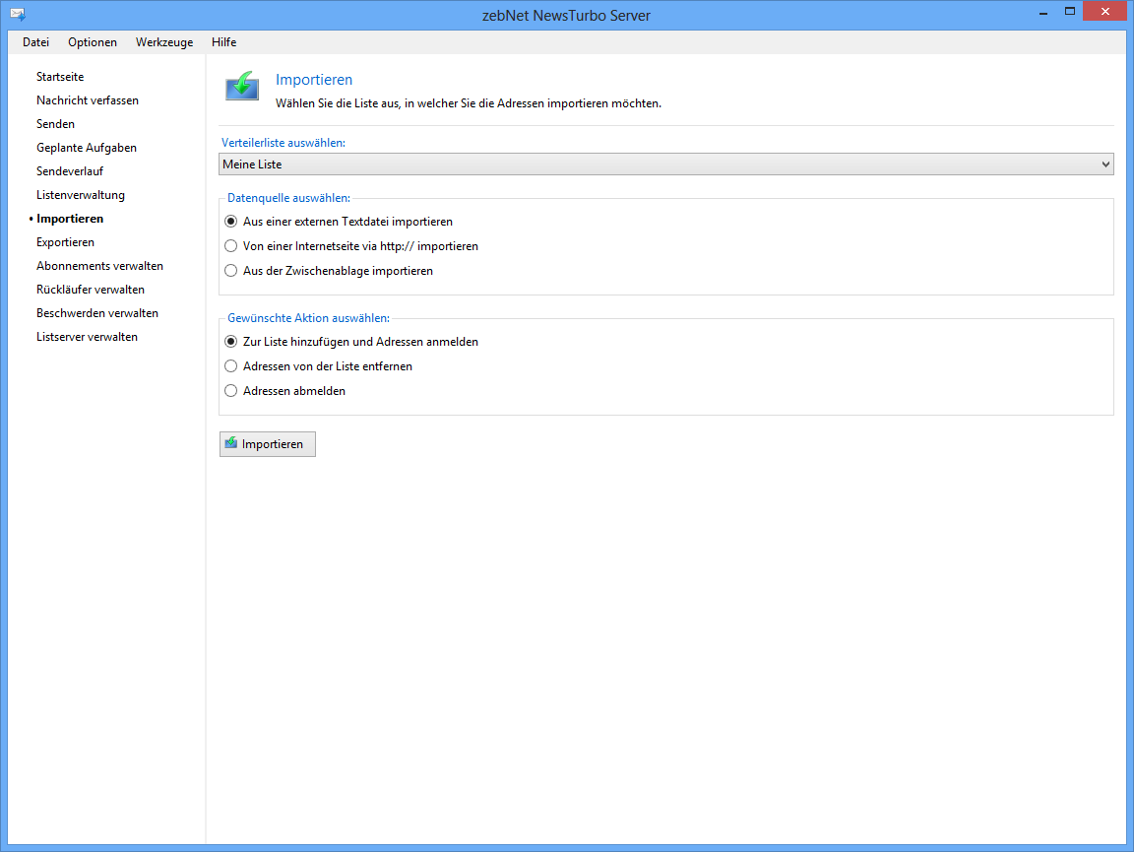
Task: Go to Startseite in the sidebar
Action: tap(60, 77)
